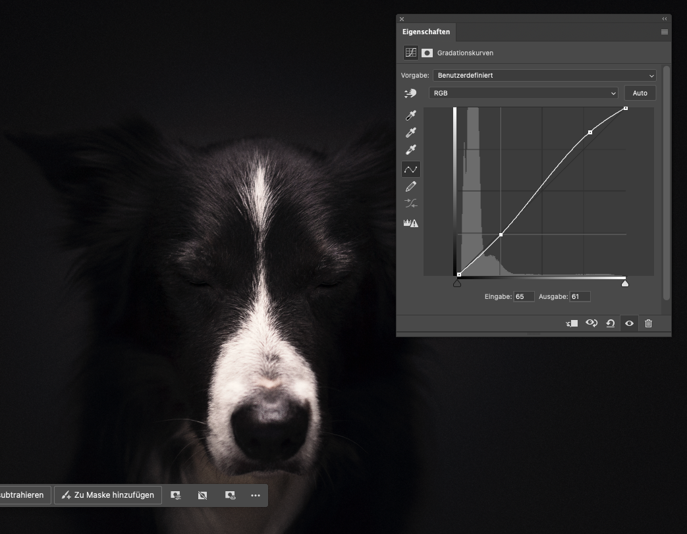Select the Eigenschaften tab

pos(426,32)
